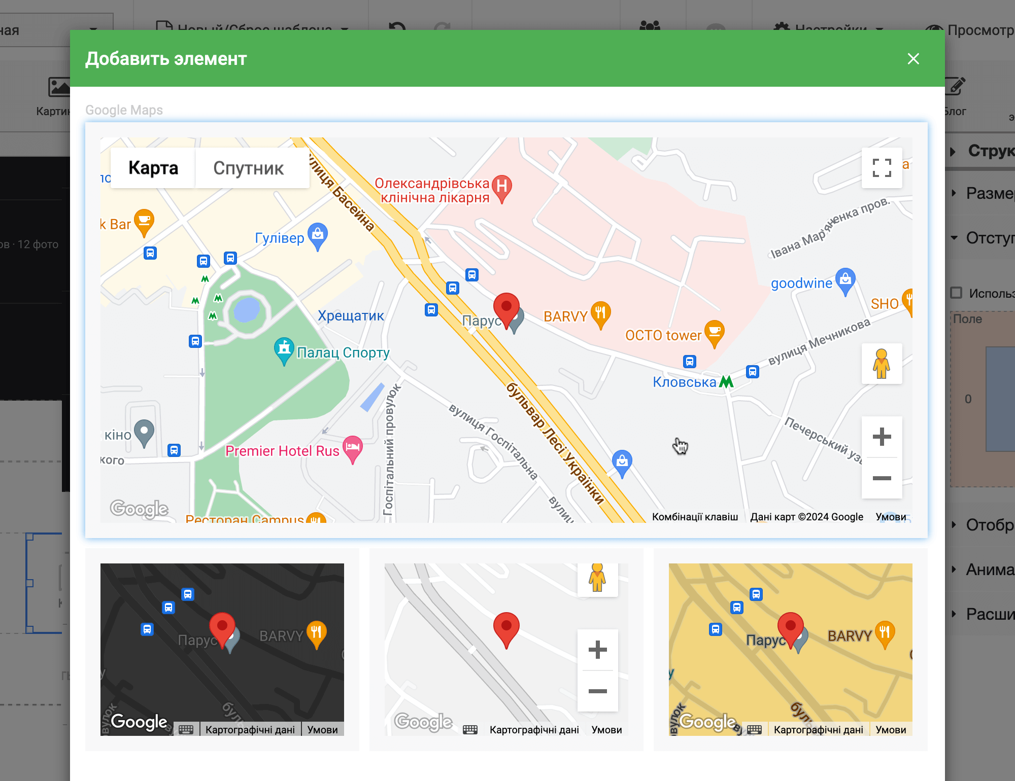Toggle the Использовать checkbox in sidebar
The image size is (1015, 781).
click(x=956, y=293)
